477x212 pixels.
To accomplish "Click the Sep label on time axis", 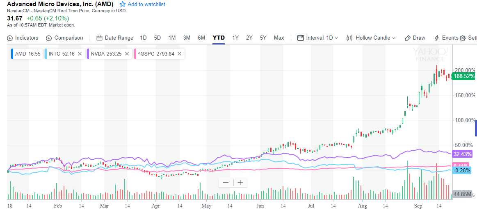I will point(418,205).
